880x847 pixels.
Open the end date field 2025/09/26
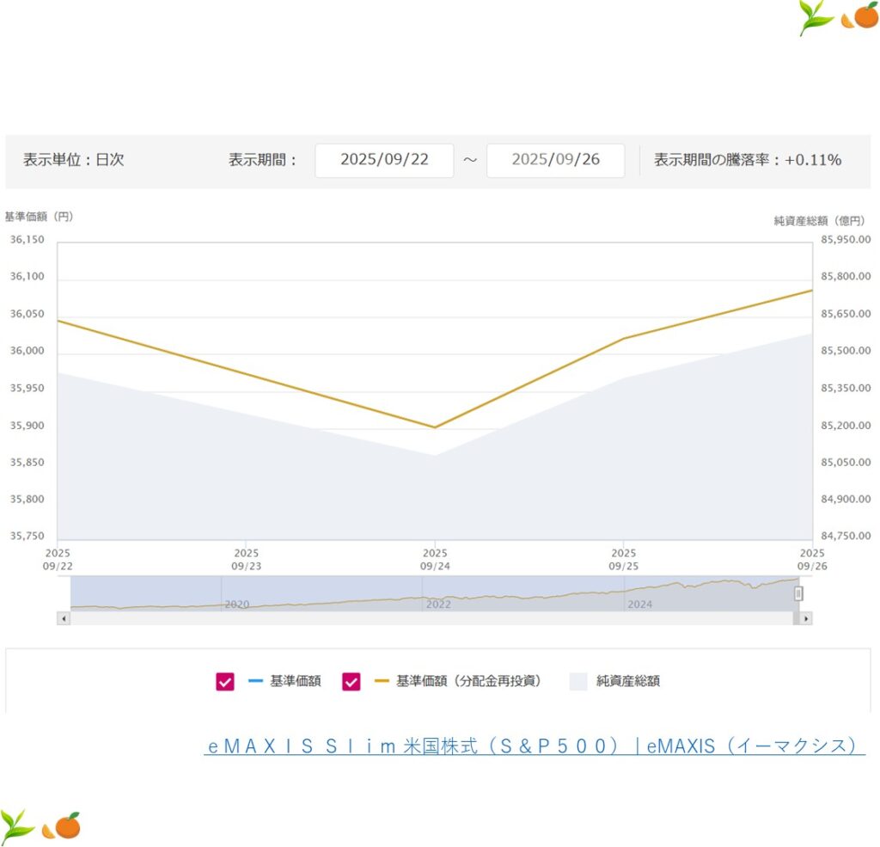click(555, 160)
